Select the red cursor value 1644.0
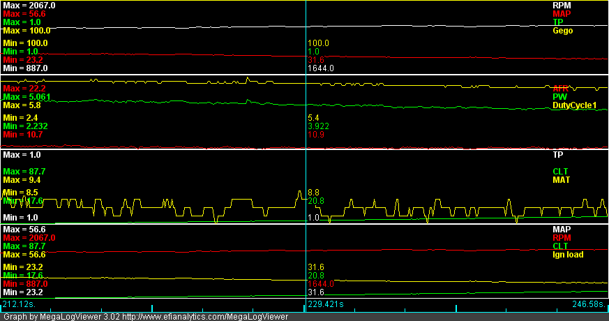609x321 pixels. 320,284
